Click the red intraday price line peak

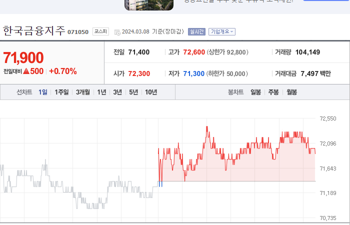click(x=207, y=127)
